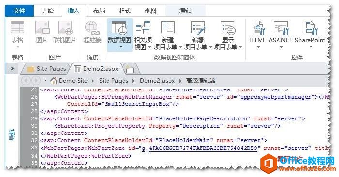Expand the navigation pane chevron
This screenshot has width=339, height=177.
pyautogui.click(x=12, y=69)
